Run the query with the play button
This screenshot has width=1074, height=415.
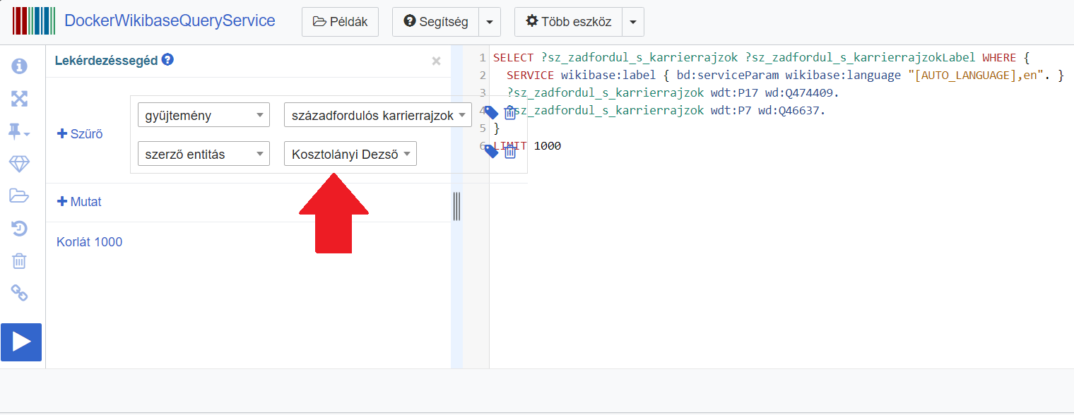click(x=21, y=342)
